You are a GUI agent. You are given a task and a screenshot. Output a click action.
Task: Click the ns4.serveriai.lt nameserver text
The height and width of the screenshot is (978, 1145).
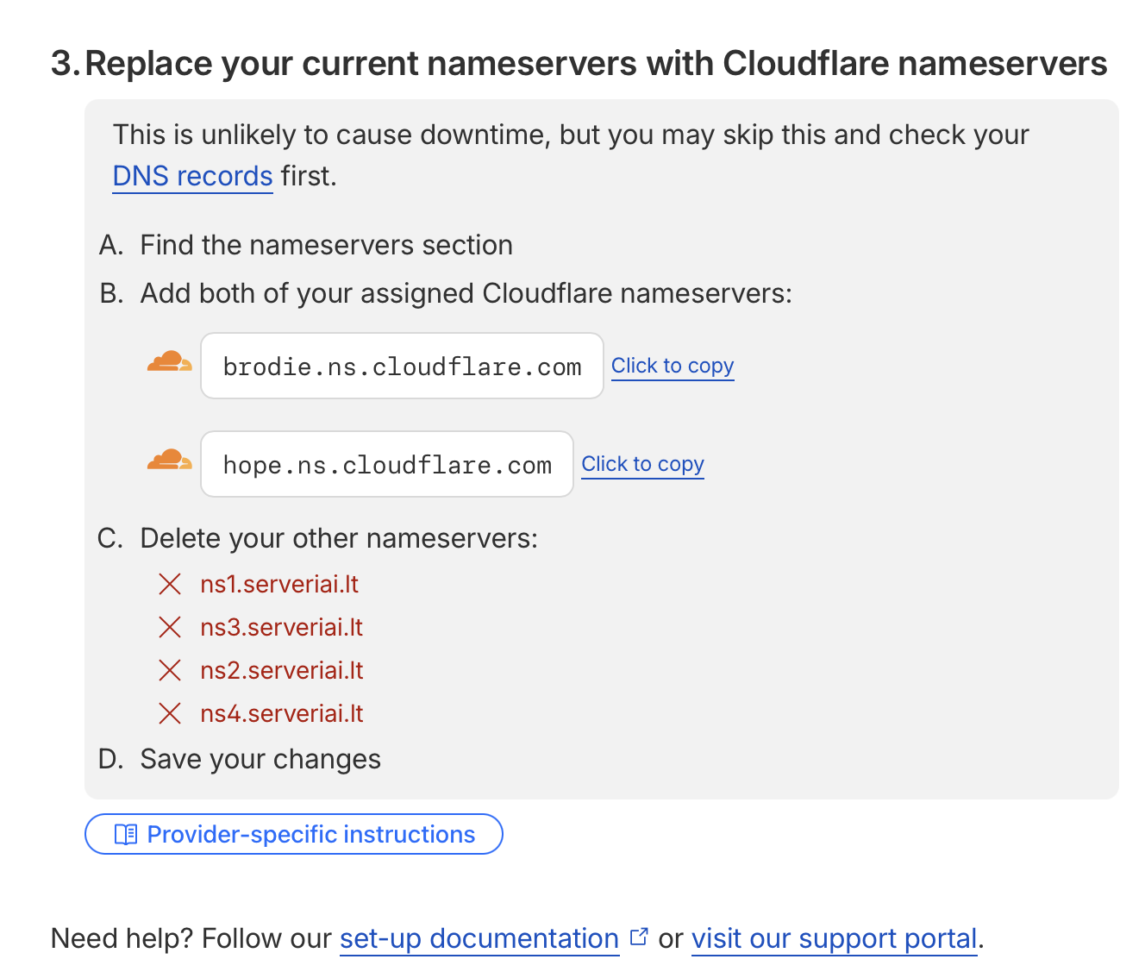click(x=281, y=714)
